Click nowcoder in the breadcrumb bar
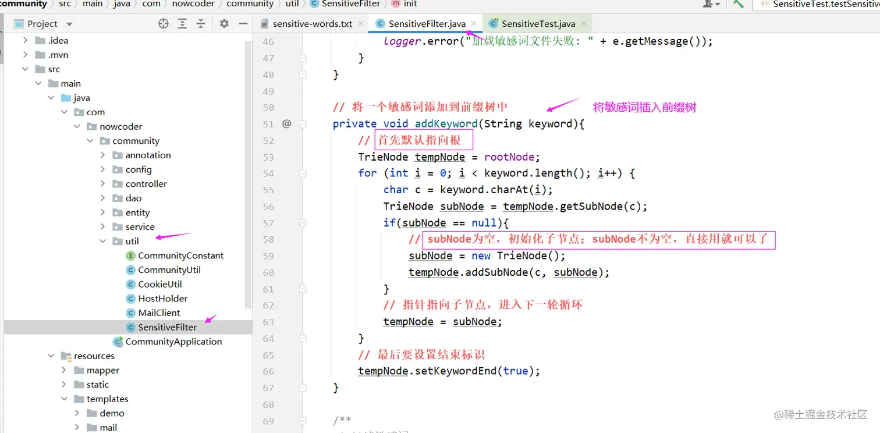880x433 pixels. [x=193, y=4]
